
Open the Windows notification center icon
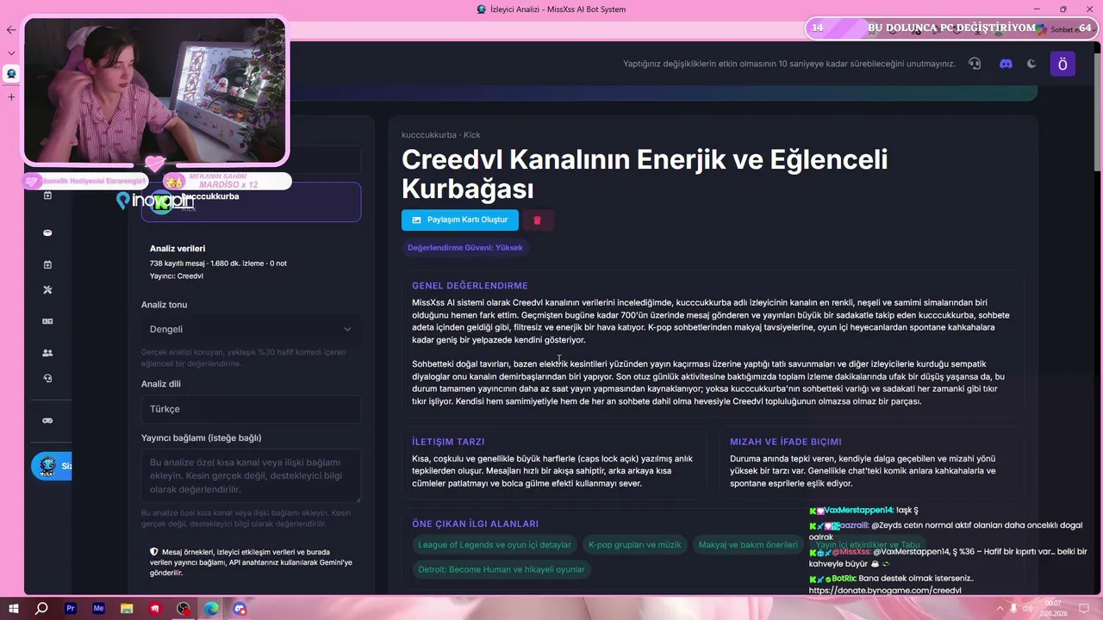1084,609
